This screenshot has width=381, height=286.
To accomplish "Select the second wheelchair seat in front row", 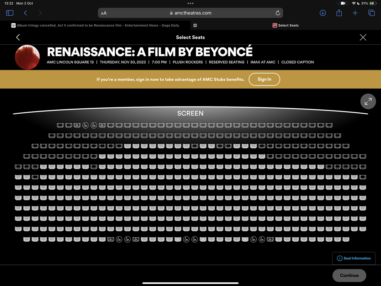I will (x=94, y=125).
